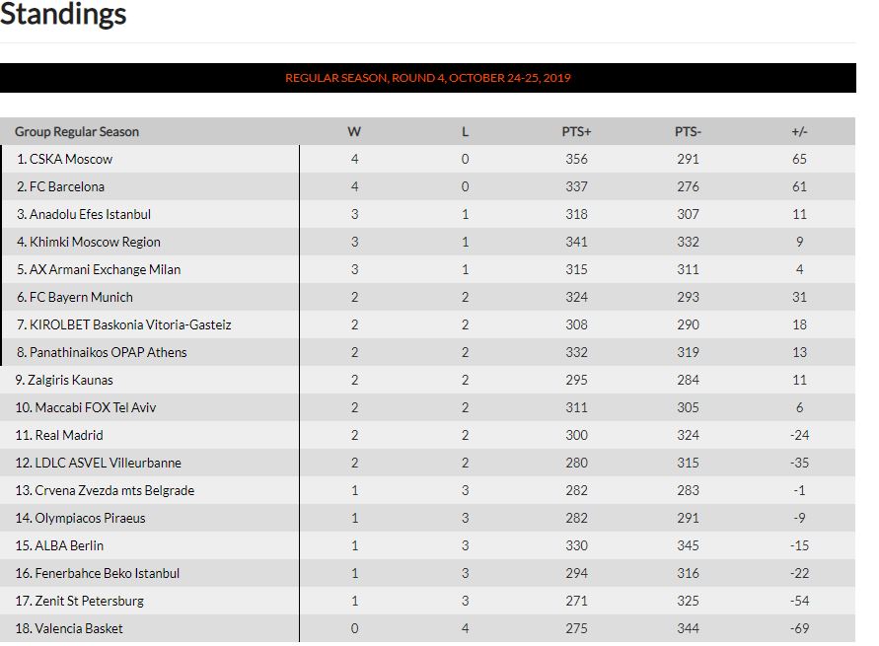Click Panathinaikos OPAP Athens entry
The width and height of the screenshot is (879, 646).
pyautogui.click(x=108, y=352)
